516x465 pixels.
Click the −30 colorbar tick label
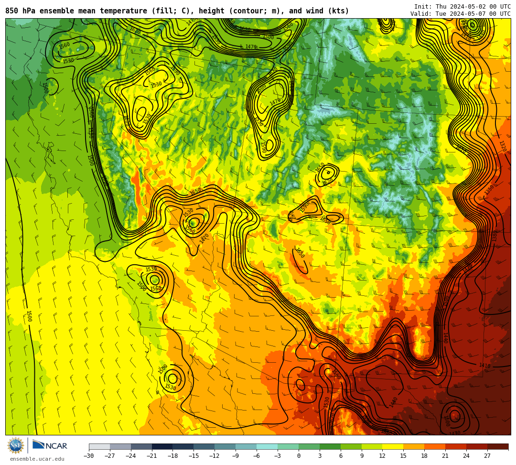click(x=89, y=456)
